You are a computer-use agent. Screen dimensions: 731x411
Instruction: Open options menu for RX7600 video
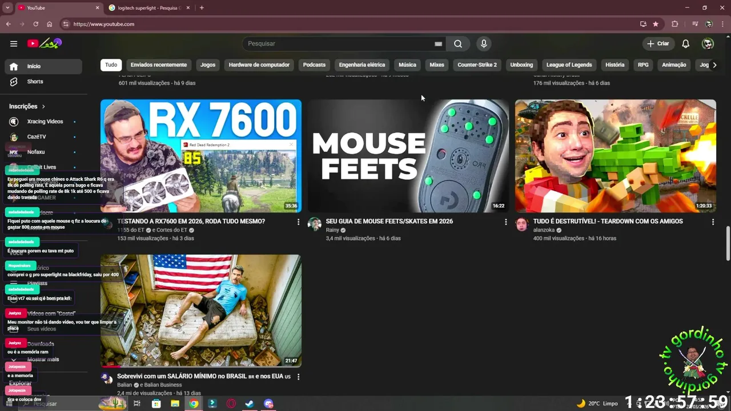pyautogui.click(x=298, y=221)
